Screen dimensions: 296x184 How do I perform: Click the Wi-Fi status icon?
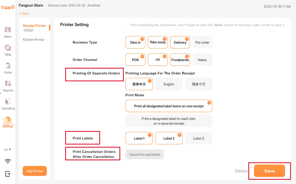pos(8,161)
